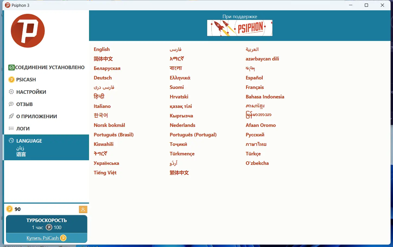Screen dimensions: 393x247
Task: Select Ελληνικά language
Action: tap(180, 78)
